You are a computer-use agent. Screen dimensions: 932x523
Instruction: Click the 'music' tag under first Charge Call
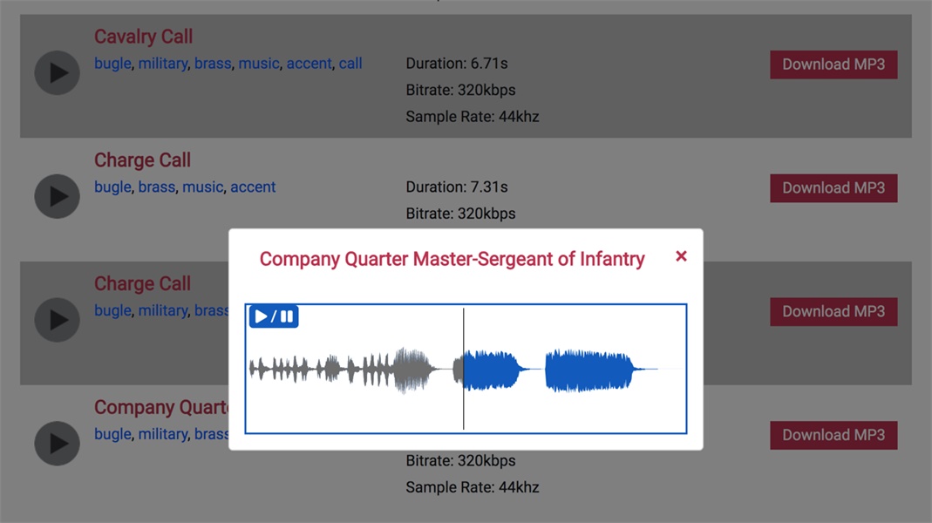202,187
